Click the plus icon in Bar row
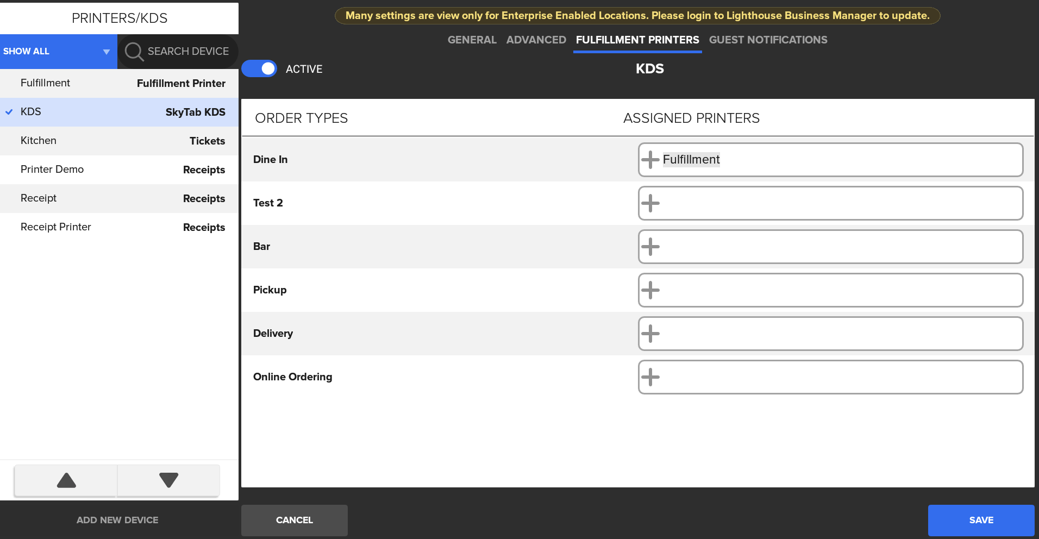The width and height of the screenshot is (1039, 539). click(x=650, y=247)
